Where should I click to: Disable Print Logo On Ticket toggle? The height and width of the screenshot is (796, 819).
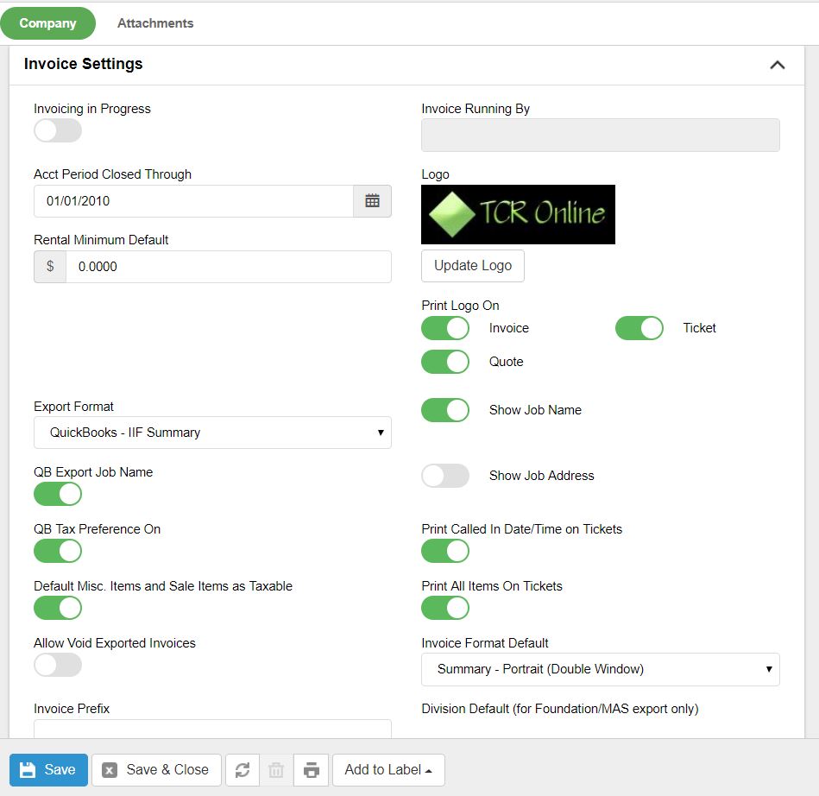click(x=639, y=328)
